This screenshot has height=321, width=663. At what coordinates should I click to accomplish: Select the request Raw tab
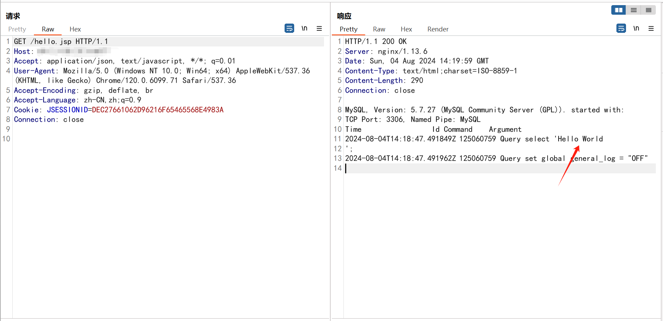(x=48, y=29)
